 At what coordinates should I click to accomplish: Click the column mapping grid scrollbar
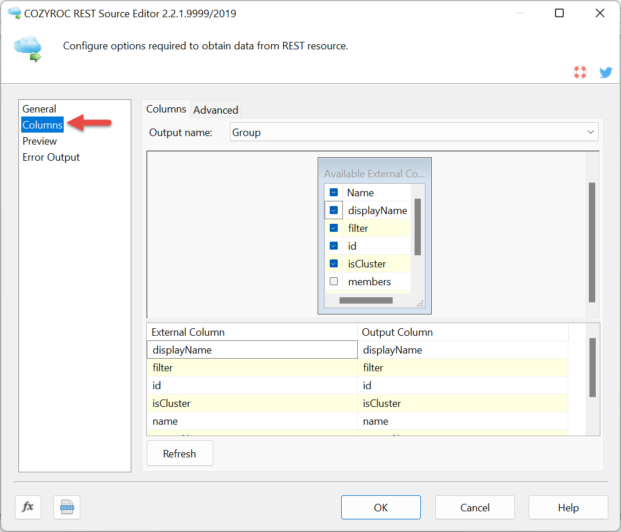pos(592,367)
